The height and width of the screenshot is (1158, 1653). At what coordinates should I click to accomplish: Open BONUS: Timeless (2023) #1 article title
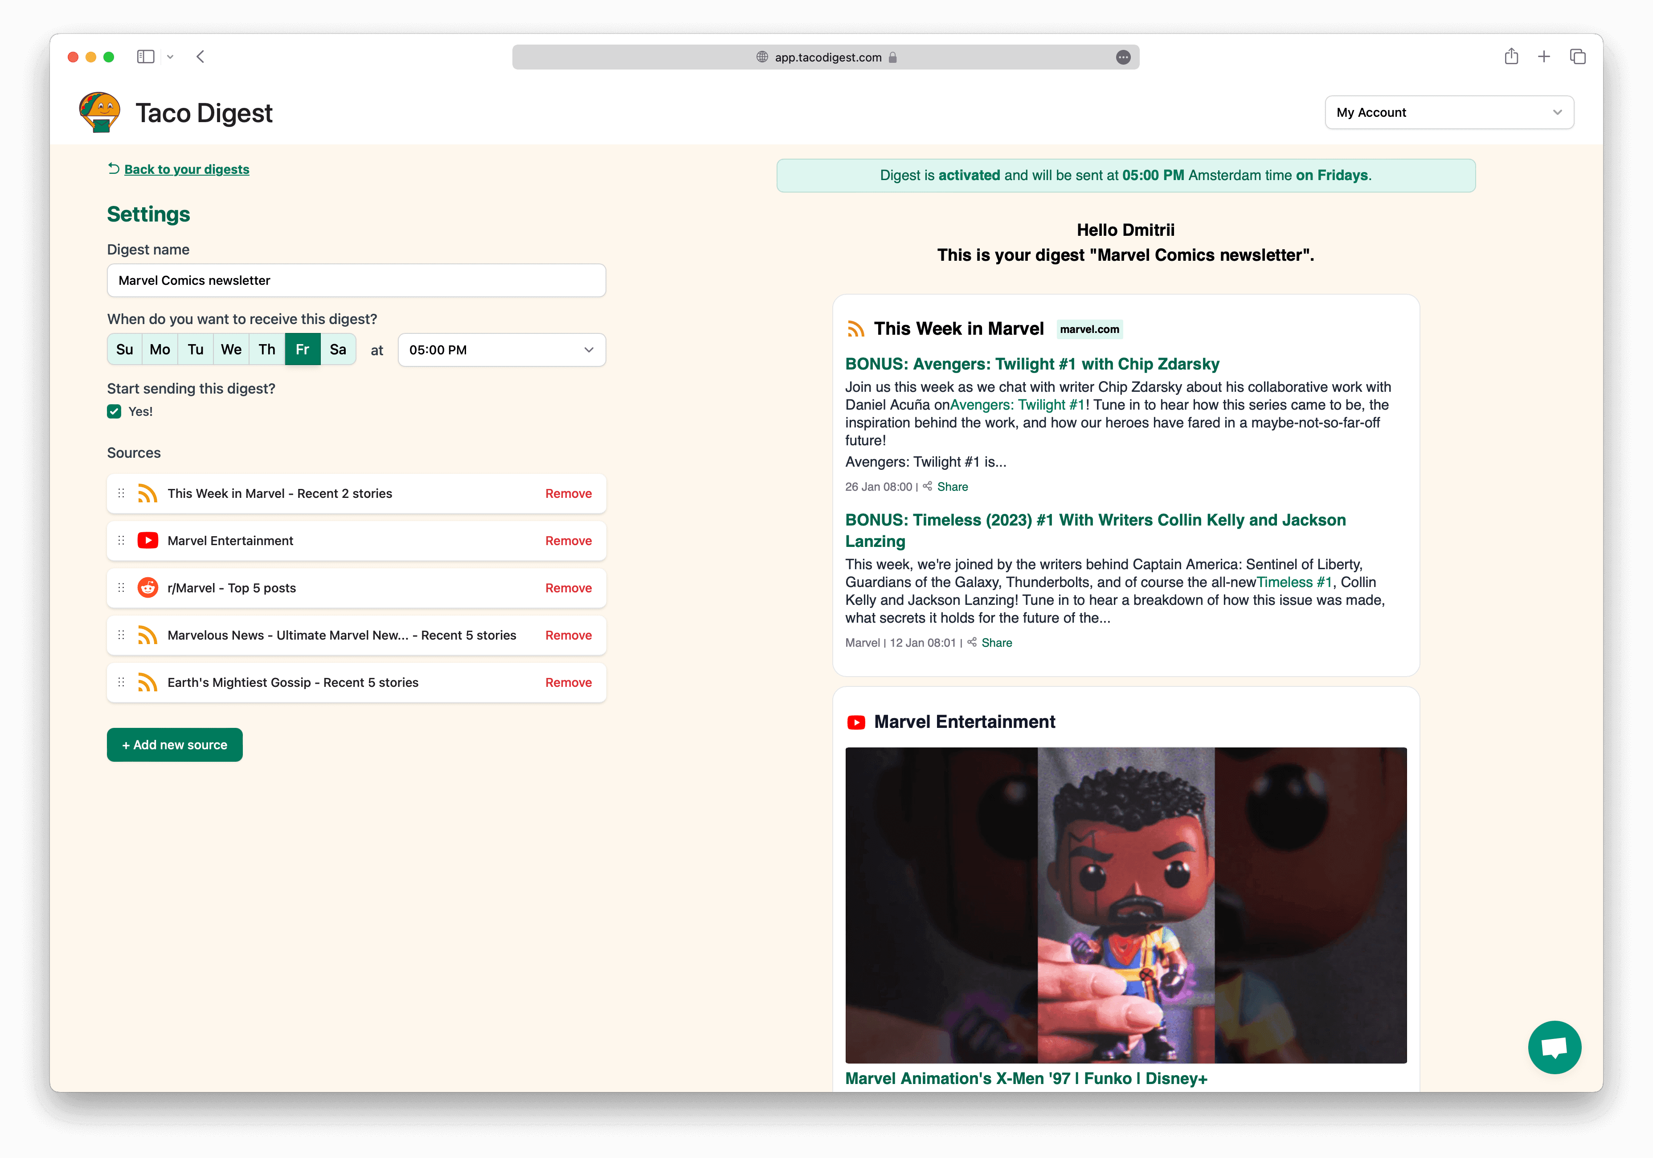click(1095, 530)
